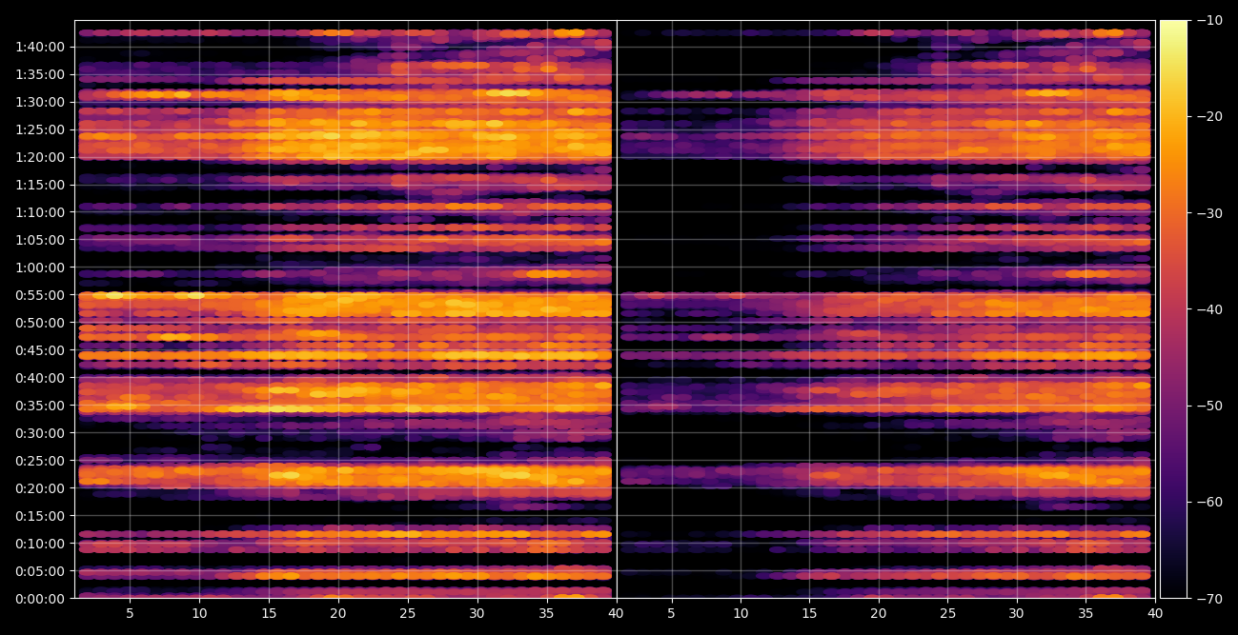Image resolution: width=1238 pixels, height=635 pixels.
Task: Select the colorbar tick label −60
Action: point(1210,502)
